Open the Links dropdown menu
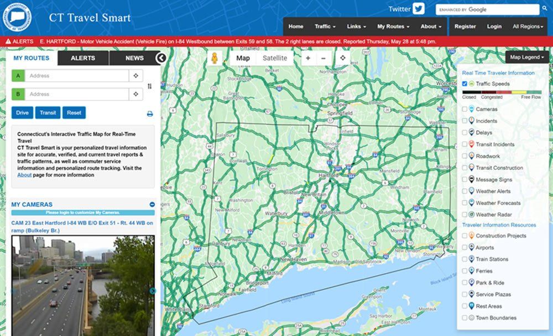Image resolution: width=553 pixels, height=336 pixels. tap(356, 26)
